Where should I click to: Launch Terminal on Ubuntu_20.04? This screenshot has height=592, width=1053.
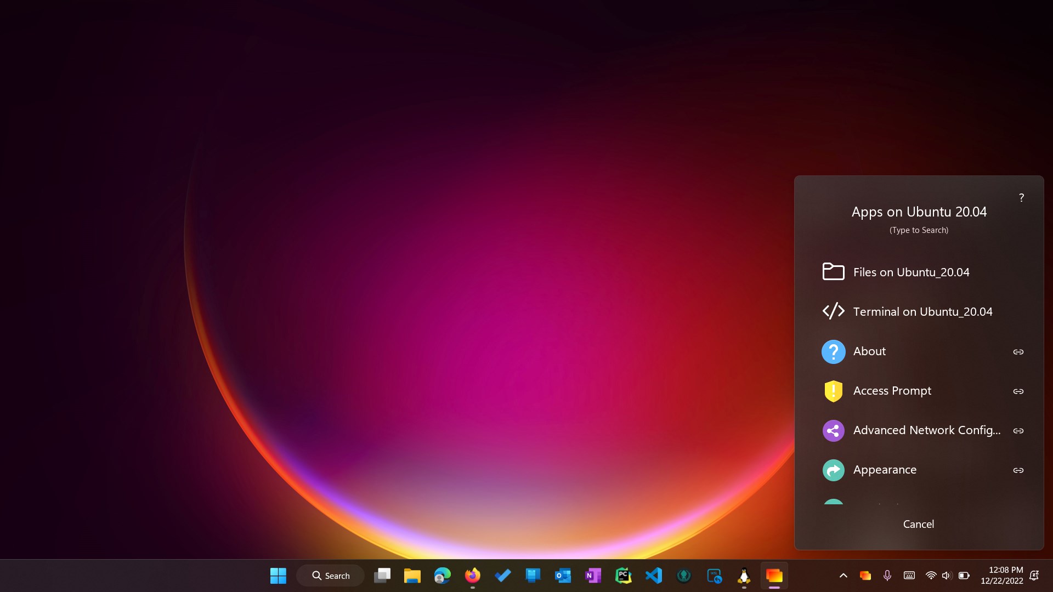(922, 311)
